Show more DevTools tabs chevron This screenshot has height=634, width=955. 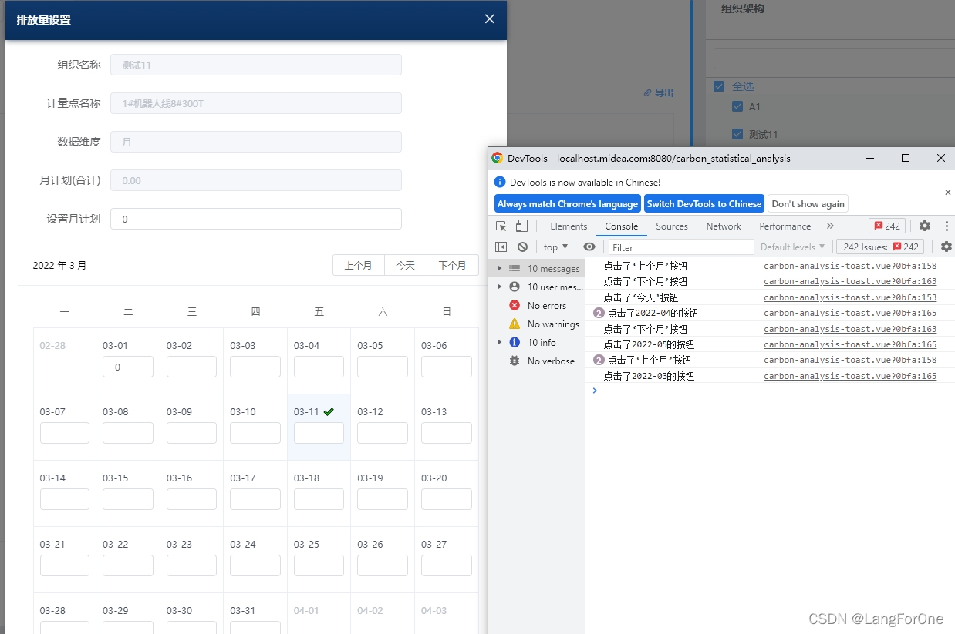click(830, 226)
